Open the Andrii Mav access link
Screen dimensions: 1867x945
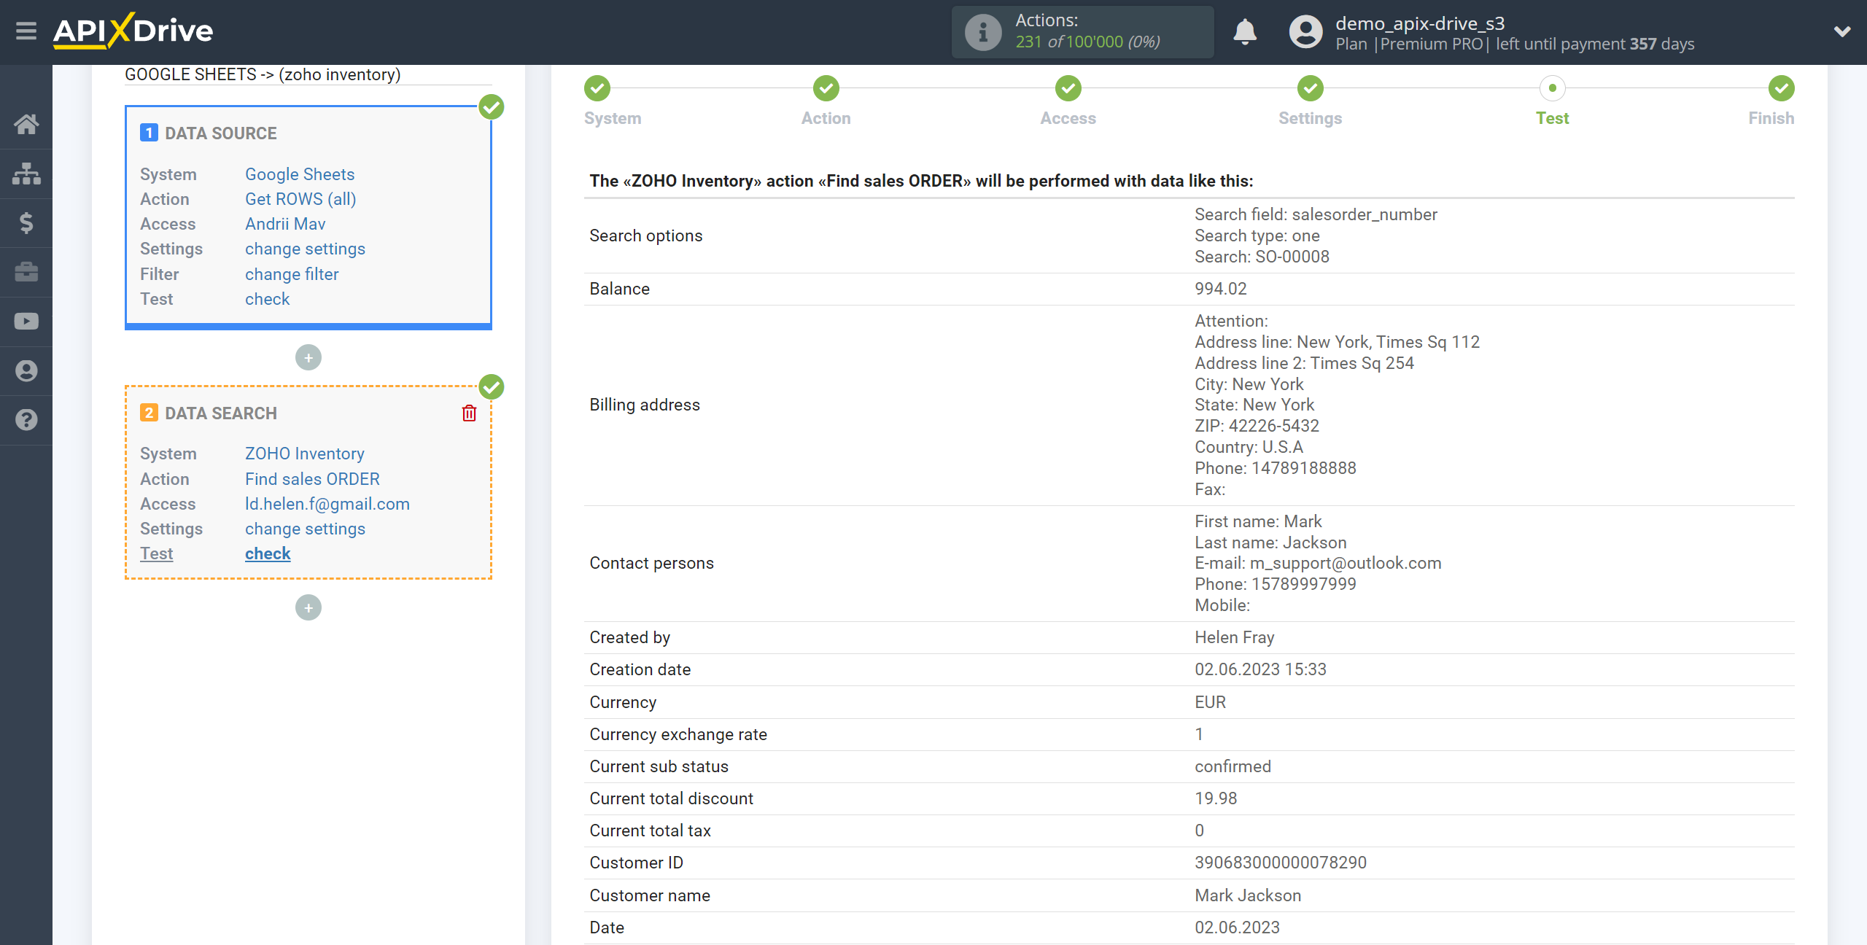285,224
